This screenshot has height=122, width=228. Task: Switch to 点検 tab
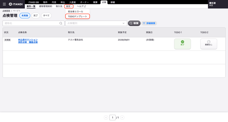click(x=104, y=2)
